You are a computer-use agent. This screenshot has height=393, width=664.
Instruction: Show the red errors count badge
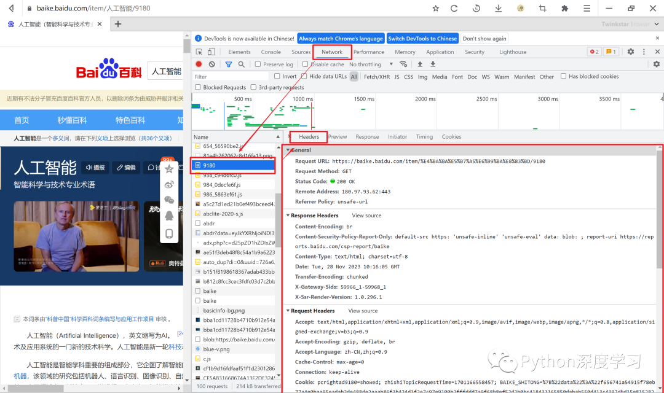(595, 52)
